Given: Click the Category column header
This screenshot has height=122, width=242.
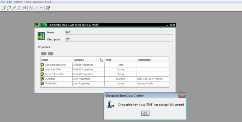Looking at the screenshot, I should click(x=79, y=60).
